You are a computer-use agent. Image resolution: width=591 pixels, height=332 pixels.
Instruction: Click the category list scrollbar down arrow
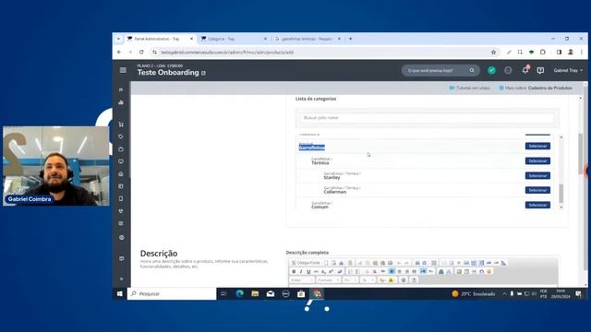561,207
